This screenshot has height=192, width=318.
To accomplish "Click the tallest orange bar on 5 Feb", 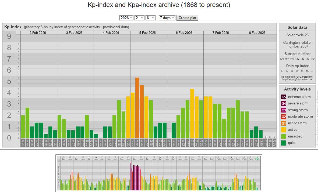I will (x=137, y=107).
